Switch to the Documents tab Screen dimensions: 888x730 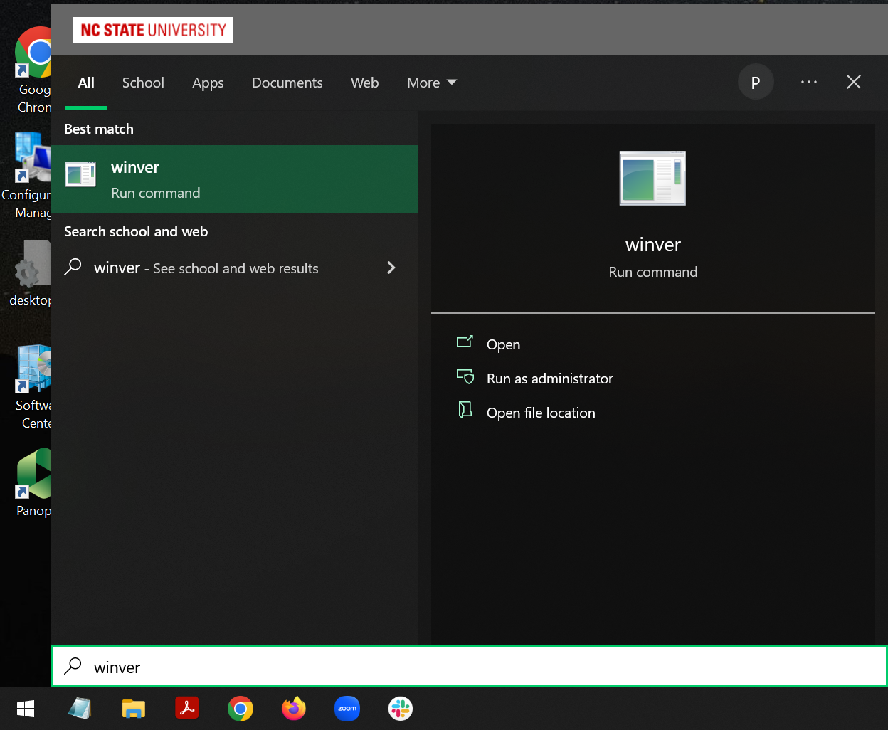coord(287,83)
